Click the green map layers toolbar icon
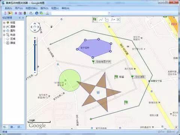 point(41,13)
